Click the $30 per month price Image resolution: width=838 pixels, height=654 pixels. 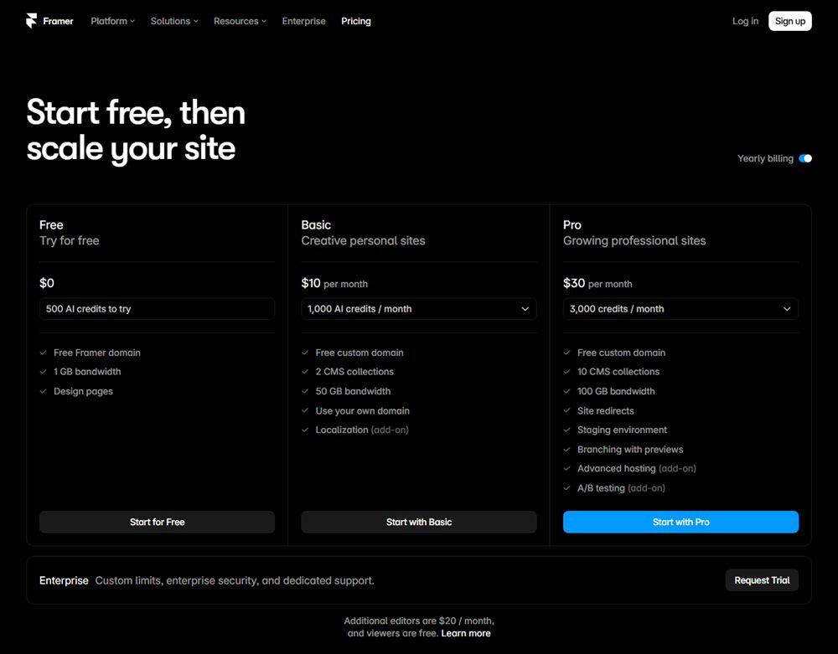click(597, 283)
